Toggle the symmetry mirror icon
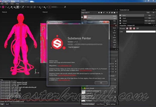156x107 pixels. click(28, 7)
